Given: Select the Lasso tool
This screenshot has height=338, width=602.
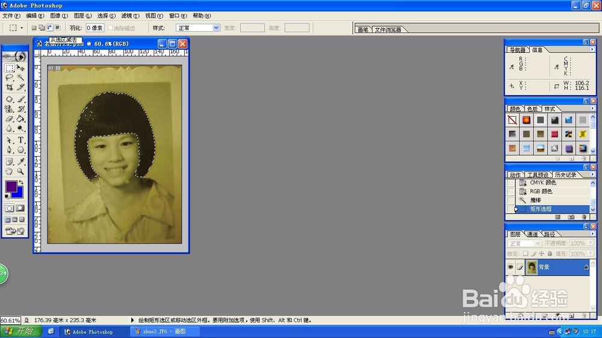Looking at the screenshot, I should pos(10,78).
